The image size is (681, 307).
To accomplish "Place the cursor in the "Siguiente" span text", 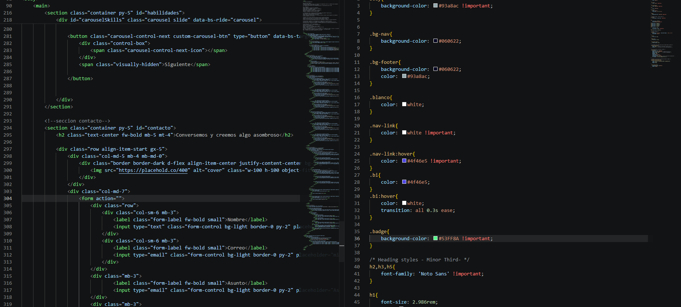I will click(177, 64).
